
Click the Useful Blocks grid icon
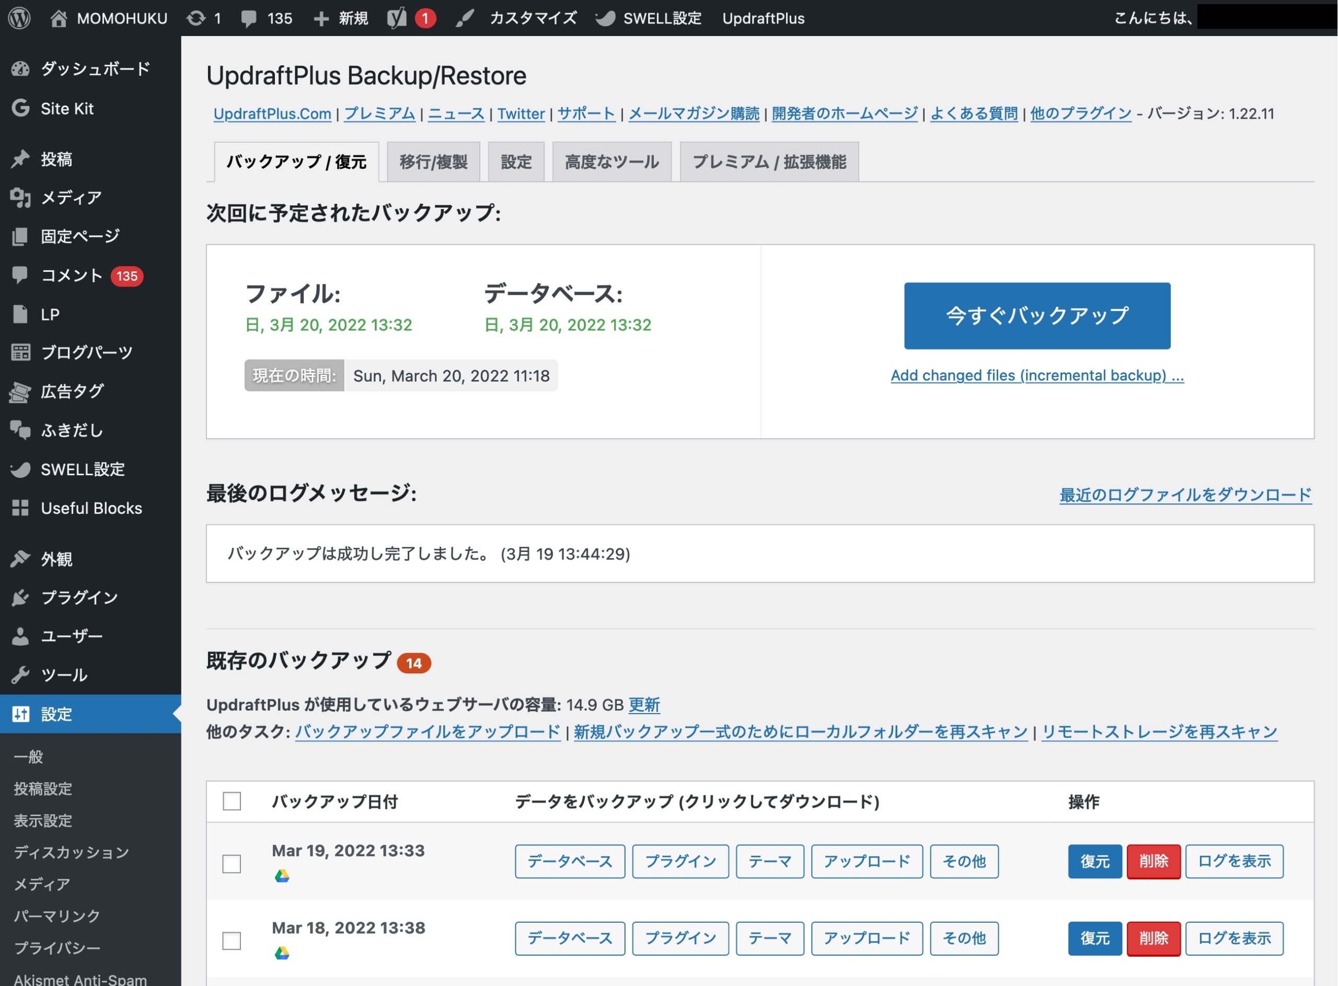click(x=20, y=508)
